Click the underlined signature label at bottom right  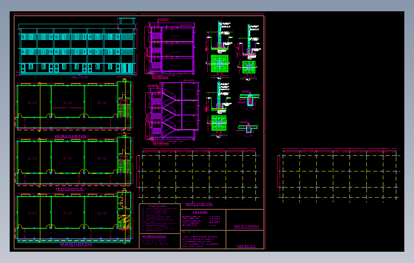click(x=246, y=246)
